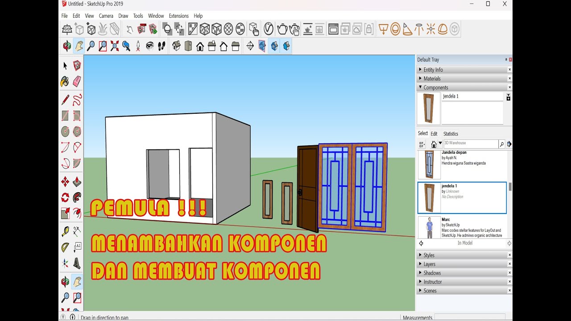
Task: Switch to the Edit tab in Components
Action: click(x=434, y=134)
